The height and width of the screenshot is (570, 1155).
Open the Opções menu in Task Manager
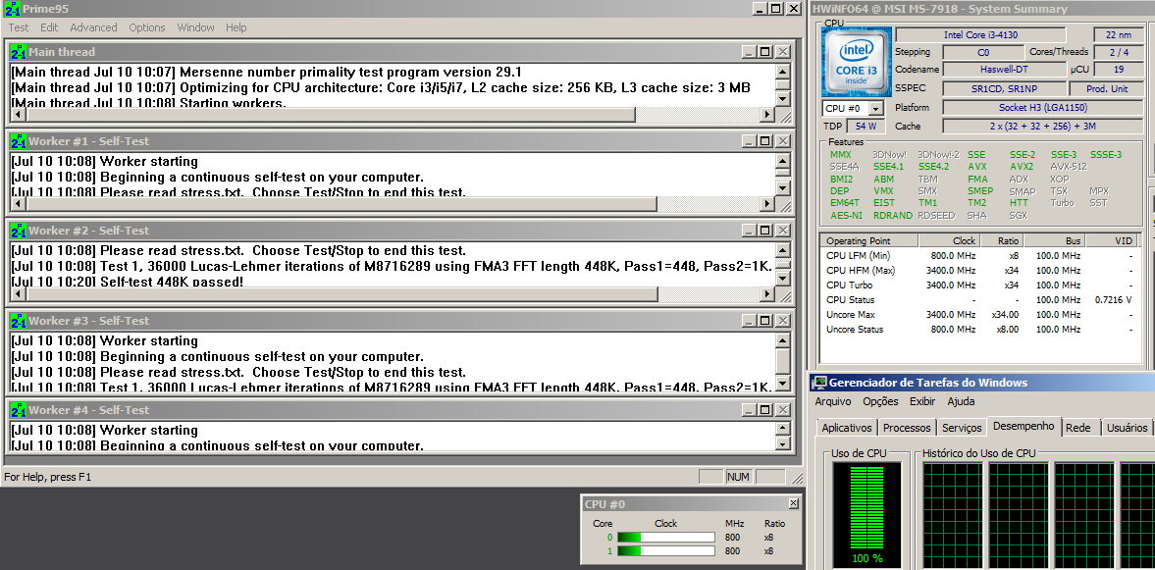point(880,401)
